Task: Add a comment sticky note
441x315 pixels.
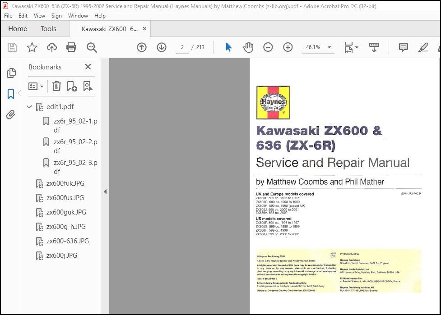Action: pos(404,47)
